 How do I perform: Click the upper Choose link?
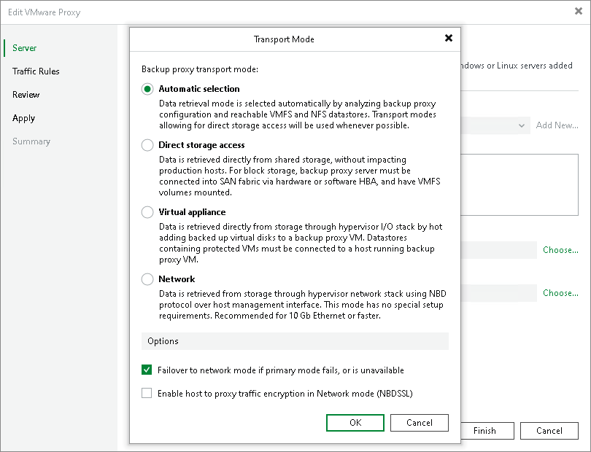560,250
